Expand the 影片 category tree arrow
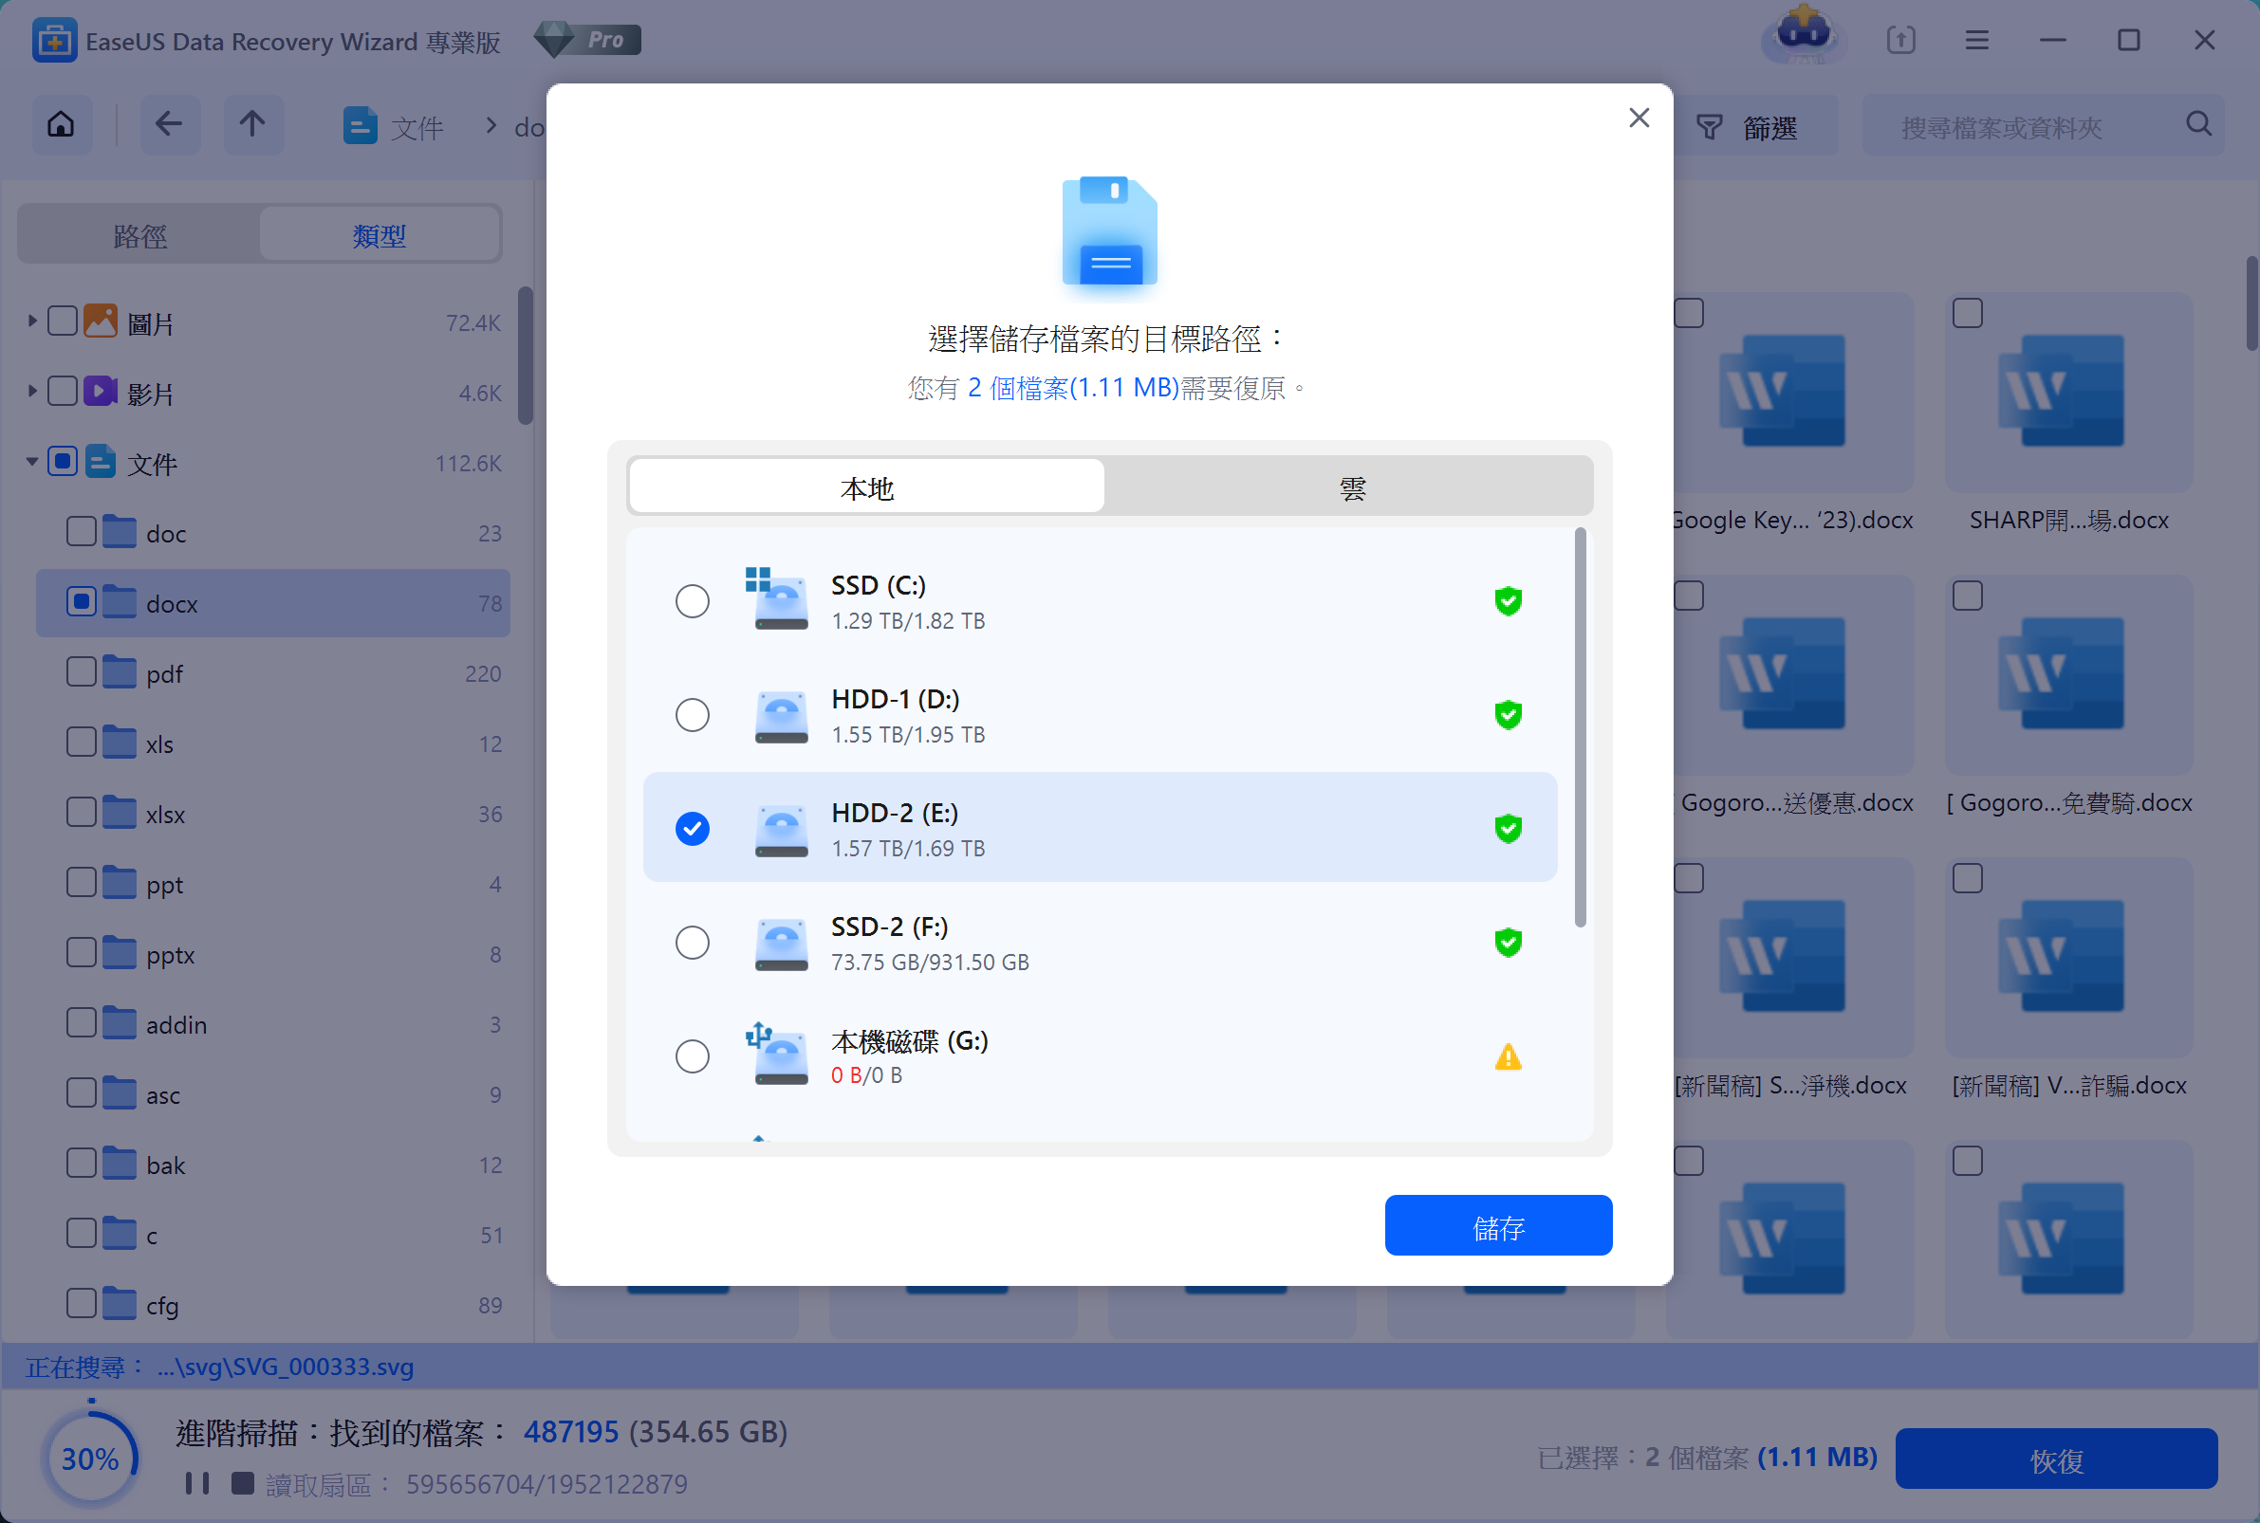The image size is (2260, 1523). pyautogui.click(x=31, y=392)
